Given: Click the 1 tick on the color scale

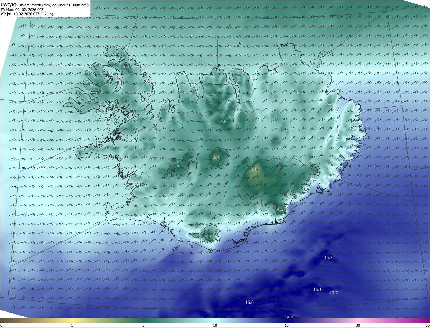Looking at the screenshot, I should [72, 325].
